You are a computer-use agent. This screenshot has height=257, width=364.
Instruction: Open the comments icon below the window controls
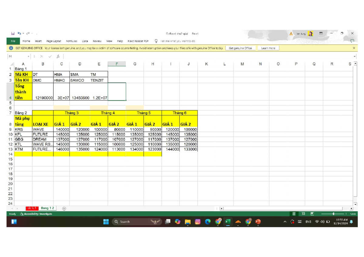(352, 41)
